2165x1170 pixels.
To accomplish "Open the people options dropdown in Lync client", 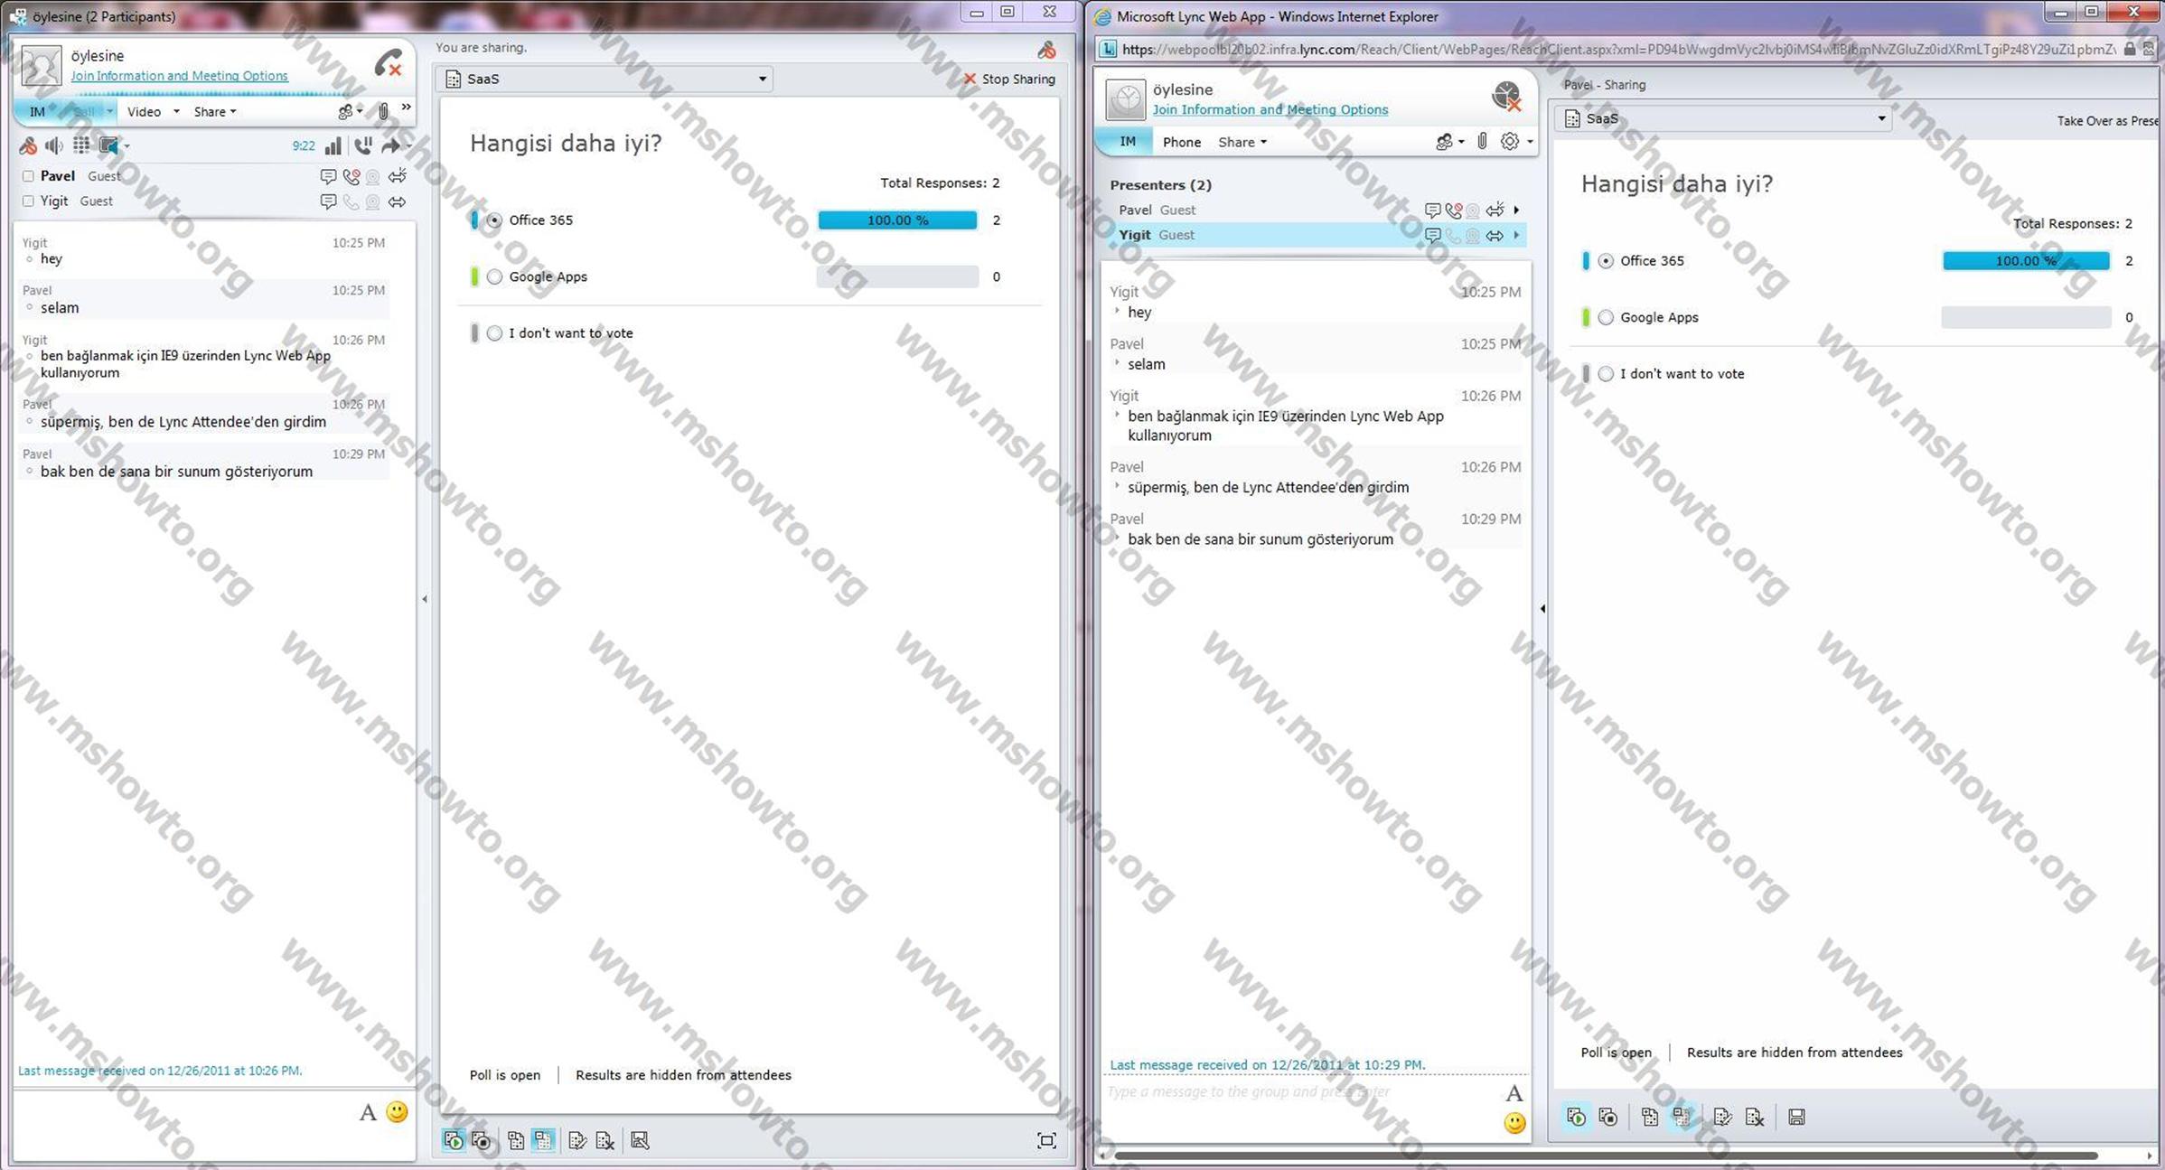I will 351,111.
